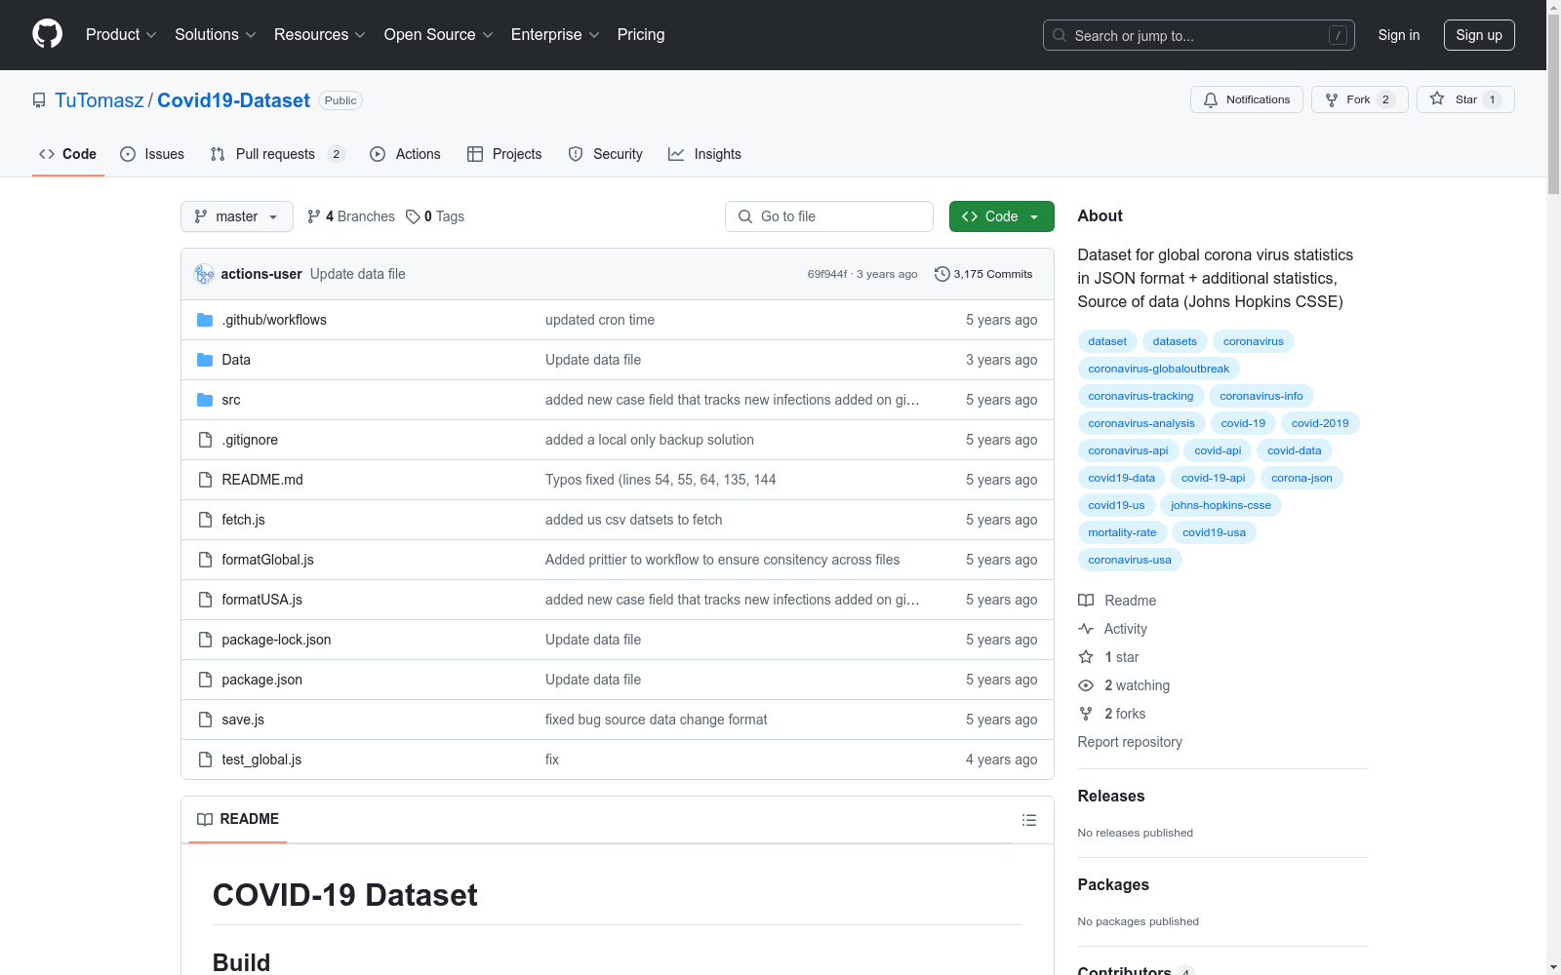Click the pulse icon next to Activity
This screenshot has height=975, width=1561.
1086,629
